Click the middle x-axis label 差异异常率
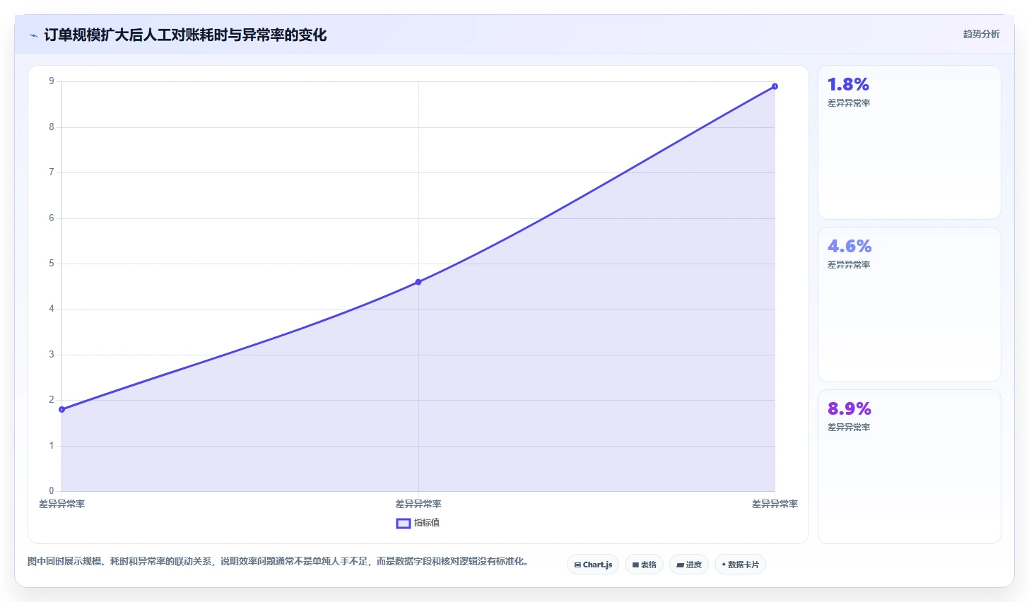 coord(418,504)
